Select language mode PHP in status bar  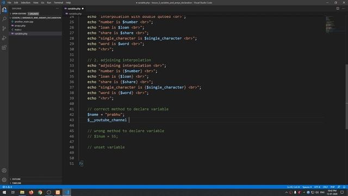(x=332, y=187)
